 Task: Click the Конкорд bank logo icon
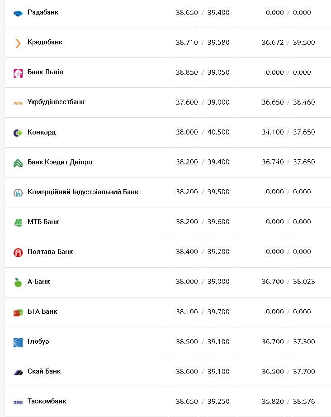(x=18, y=133)
